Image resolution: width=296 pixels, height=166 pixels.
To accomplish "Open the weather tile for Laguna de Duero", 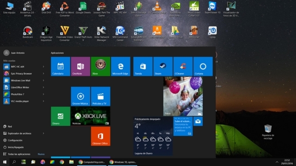I will [x=153, y=136].
